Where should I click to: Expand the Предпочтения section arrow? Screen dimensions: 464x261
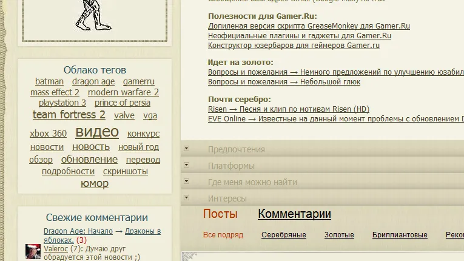(187, 149)
